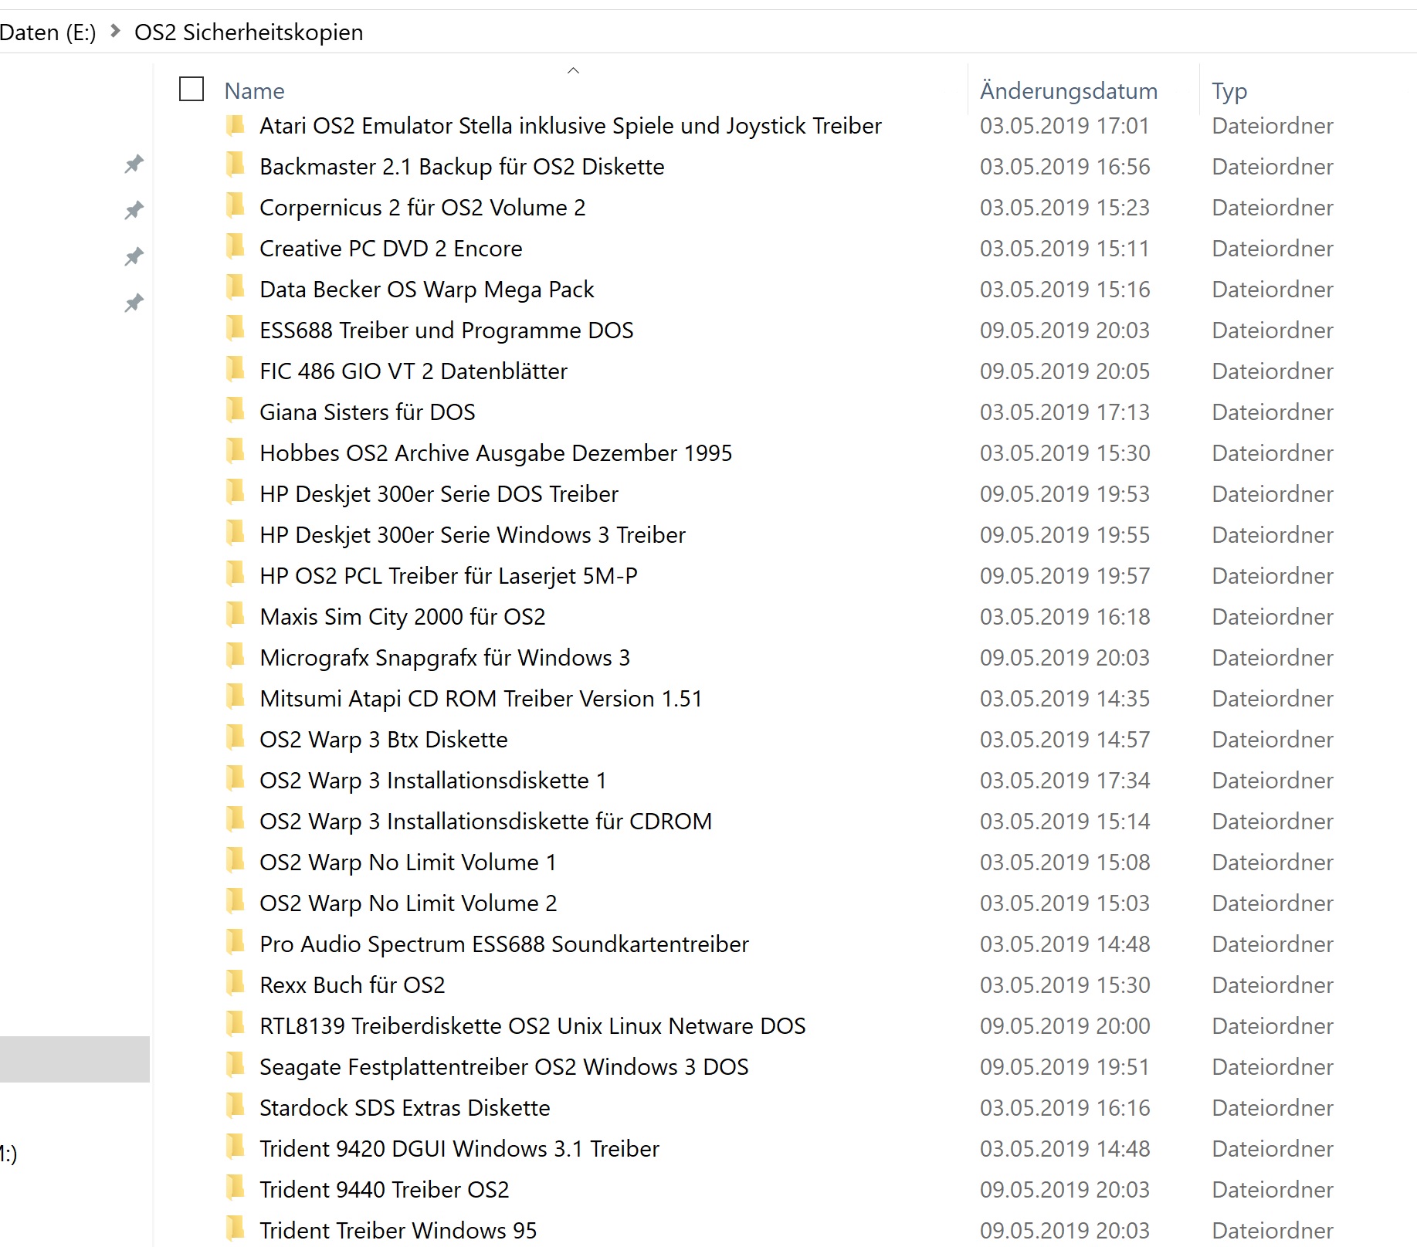Select the Hobbes OS2 Archive folder icon
Screen dimensions: 1417x1247
pos(236,452)
